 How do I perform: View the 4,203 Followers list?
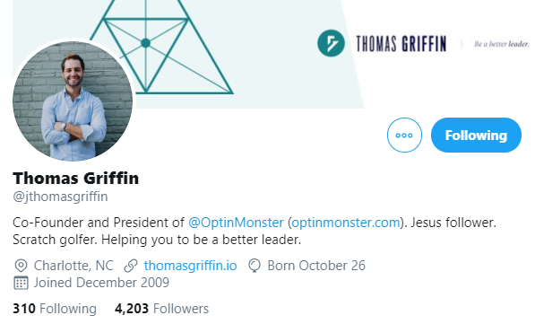(161, 309)
